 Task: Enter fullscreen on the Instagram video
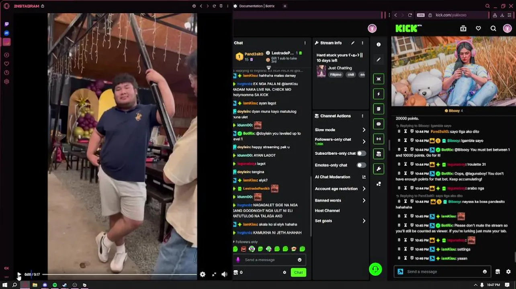[x=214, y=275]
